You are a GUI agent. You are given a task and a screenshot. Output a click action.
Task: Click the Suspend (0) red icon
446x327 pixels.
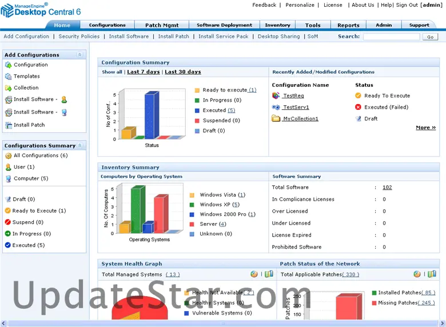click(x=7, y=222)
